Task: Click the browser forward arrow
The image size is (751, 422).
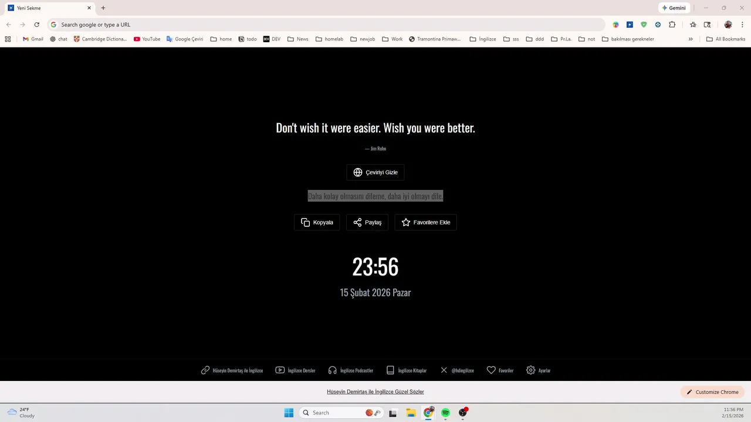Action: tap(22, 25)
